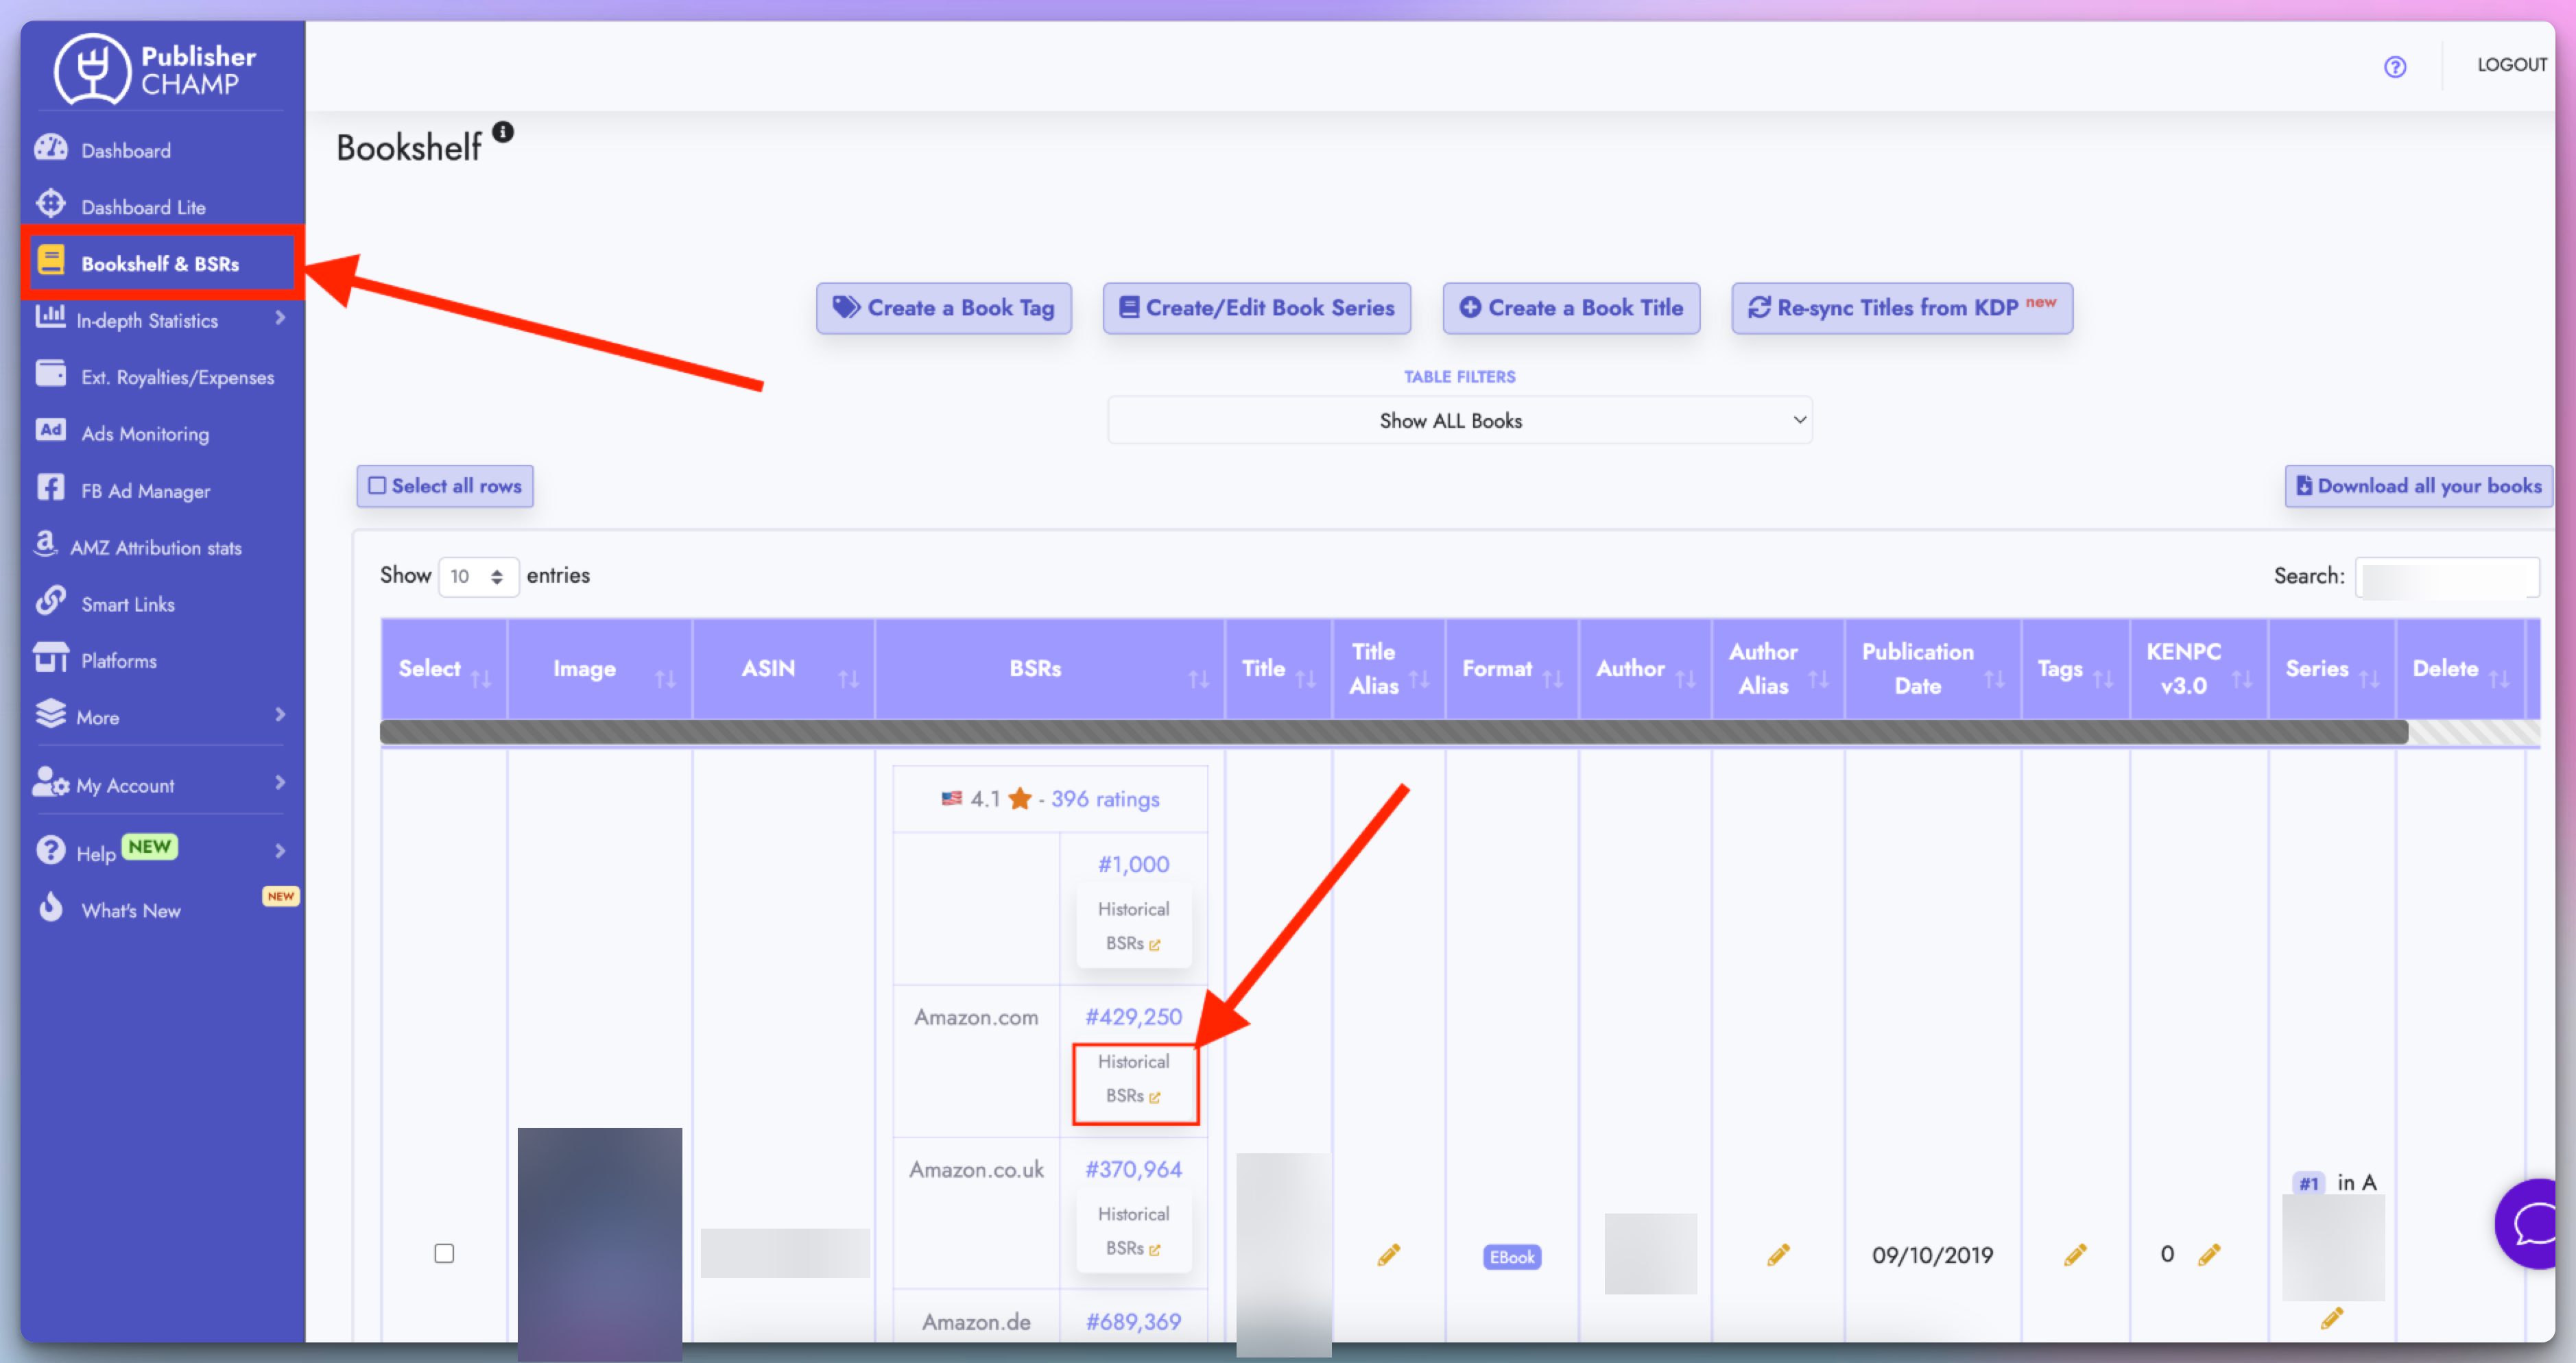Viewport: 2576px width, 1363px height.
Task: Sort by the ASIN column arrows
Action: pos(848,680)
